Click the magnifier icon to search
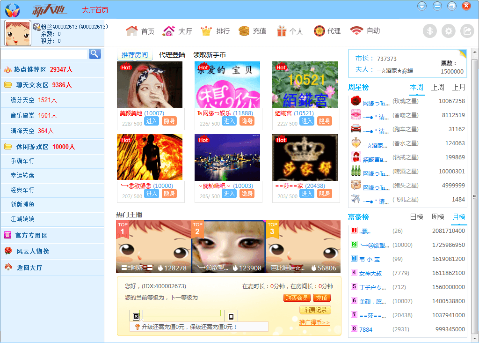The image size is (479, 343). [94, 54]
